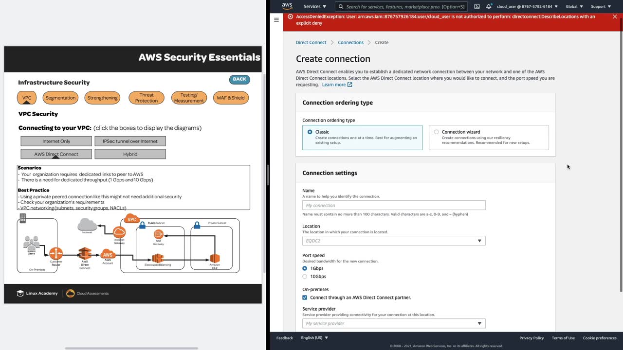The height and width of the screenshot is (350, 623).
Task: Click the Amazon EC2 icon in diagram
Action: 215,258
